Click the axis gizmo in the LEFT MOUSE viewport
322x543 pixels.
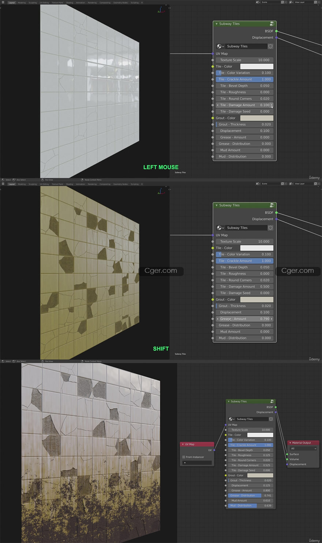[161, 10]
